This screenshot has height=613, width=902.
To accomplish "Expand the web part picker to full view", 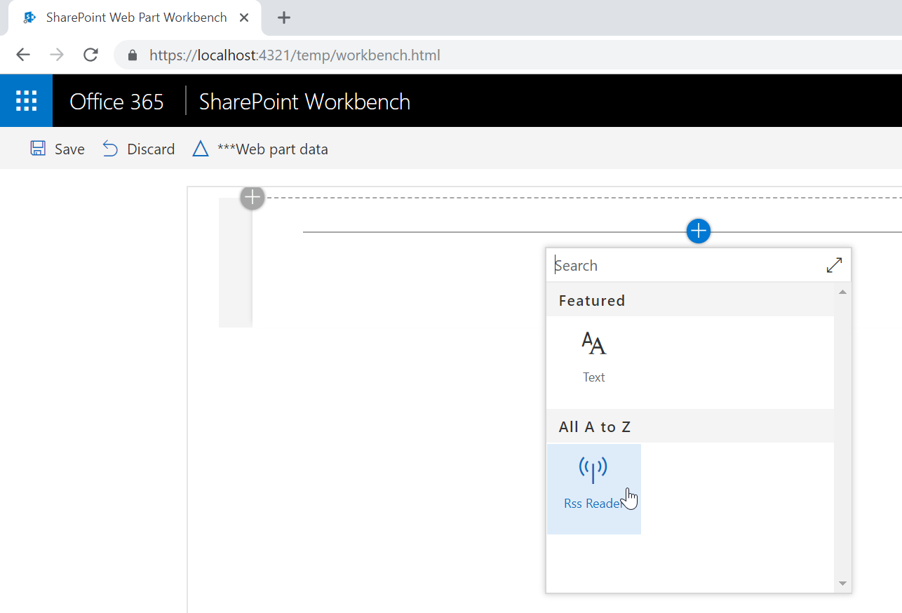I will [834, 265].
